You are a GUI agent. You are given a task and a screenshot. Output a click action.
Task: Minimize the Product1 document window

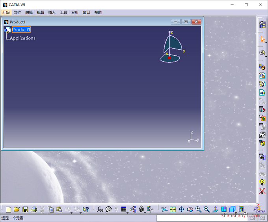175,22
